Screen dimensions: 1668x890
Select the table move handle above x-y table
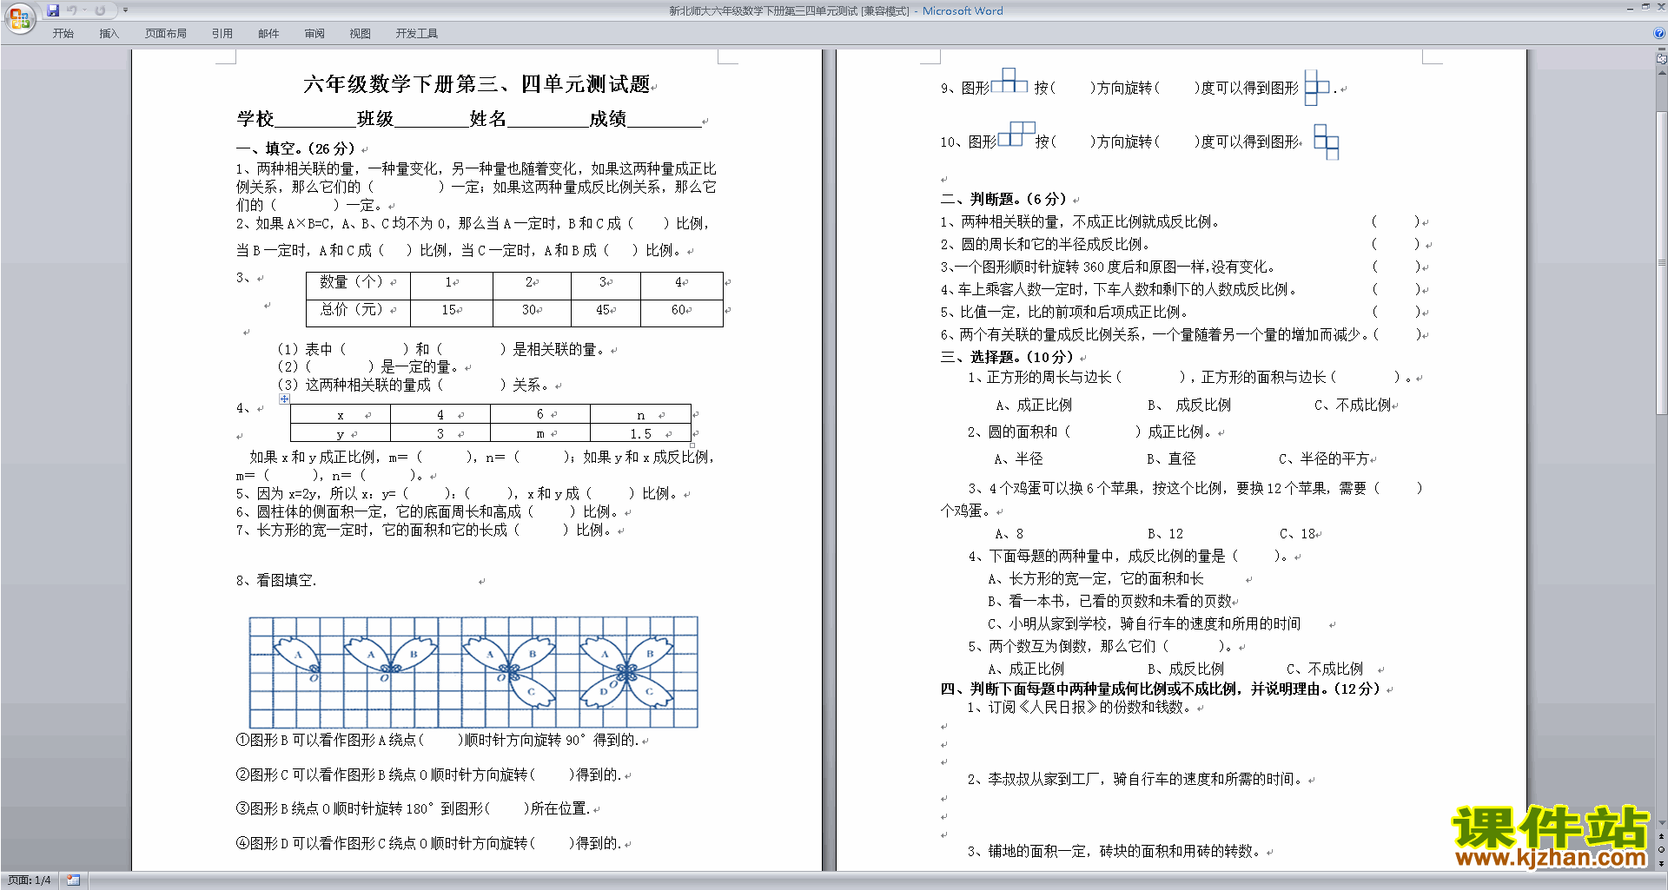coord(284,399)
